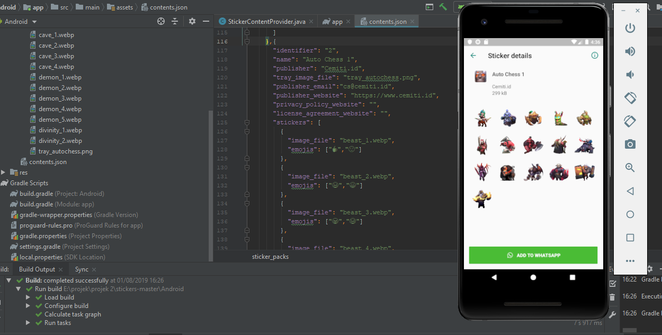Open the Android project view dropdown
Viewport: 662px width, 335px height.
click(20, 22)
